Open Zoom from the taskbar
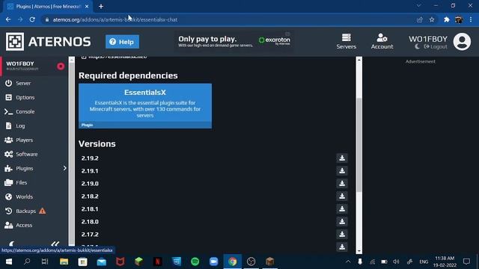This screenshot has height=269, width=479. point(213,262)
